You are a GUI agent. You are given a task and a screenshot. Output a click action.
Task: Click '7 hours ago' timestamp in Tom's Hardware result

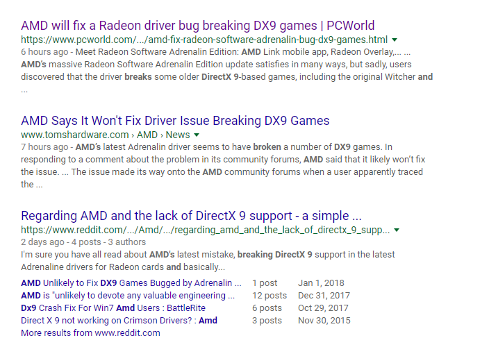pyautogui.click(x=44, y=146)
